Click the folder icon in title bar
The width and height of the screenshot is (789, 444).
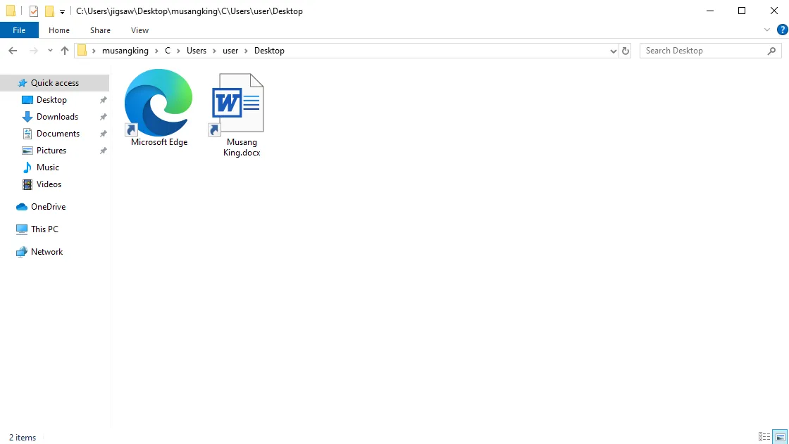[x=11, y=11]
